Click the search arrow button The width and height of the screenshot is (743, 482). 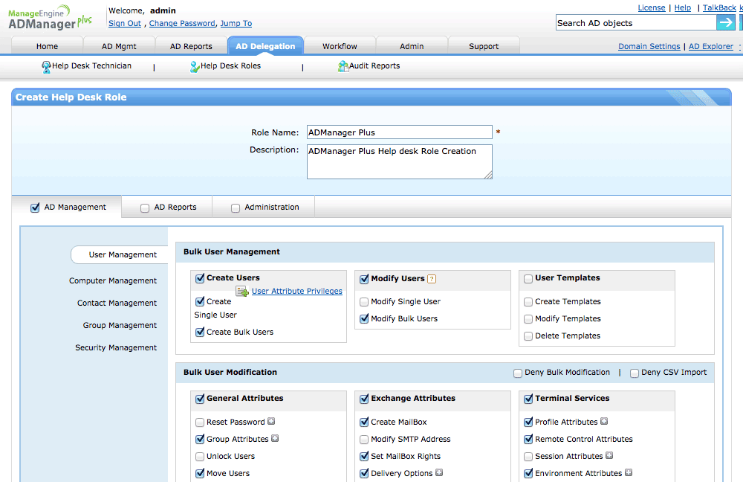click(725, 22)
